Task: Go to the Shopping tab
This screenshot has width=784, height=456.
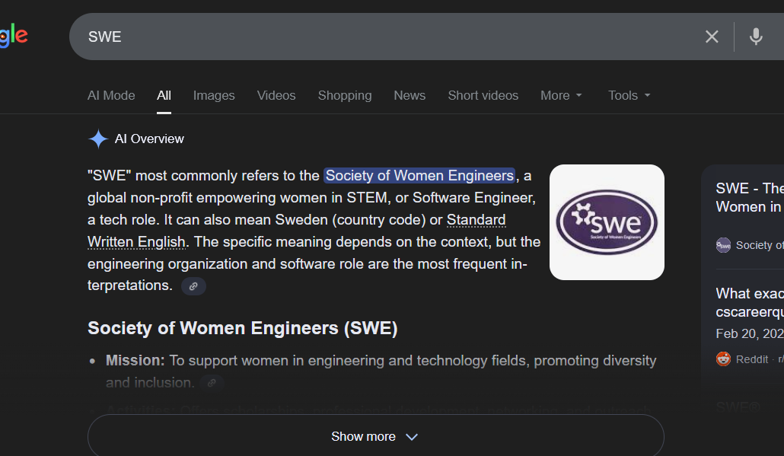Action: (345, 95)
